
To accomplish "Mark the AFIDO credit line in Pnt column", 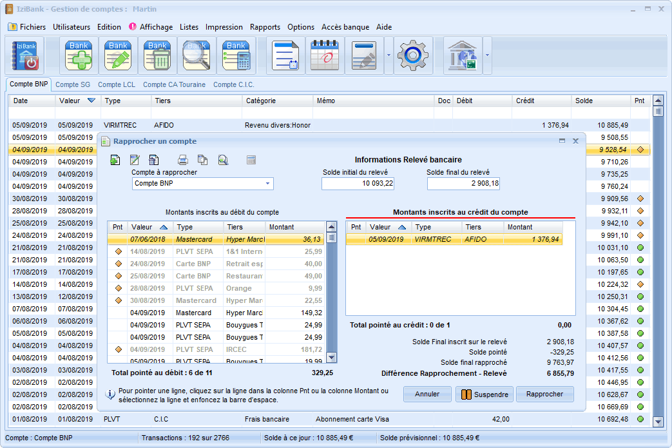I will pos(356,239).
